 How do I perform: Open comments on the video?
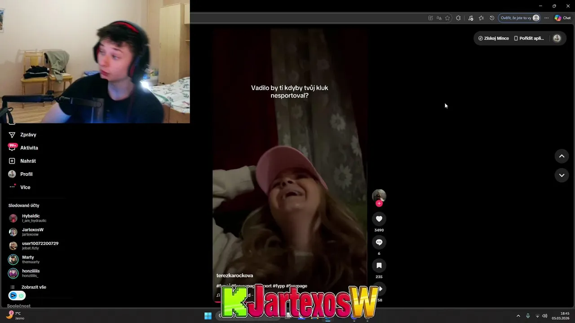click(x=379, y=242)
